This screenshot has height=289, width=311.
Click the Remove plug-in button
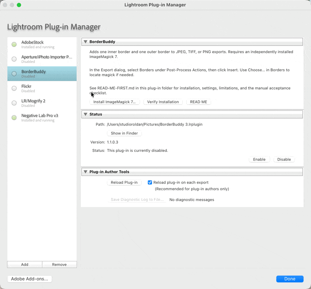[59, 265]
